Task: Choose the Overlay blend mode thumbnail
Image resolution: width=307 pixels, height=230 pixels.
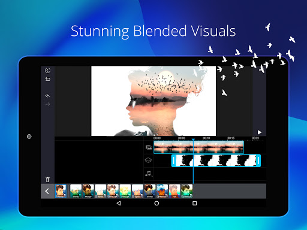Action: tap(76, 191)
